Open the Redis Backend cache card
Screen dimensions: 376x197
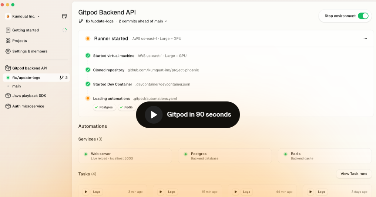(325, 156)
